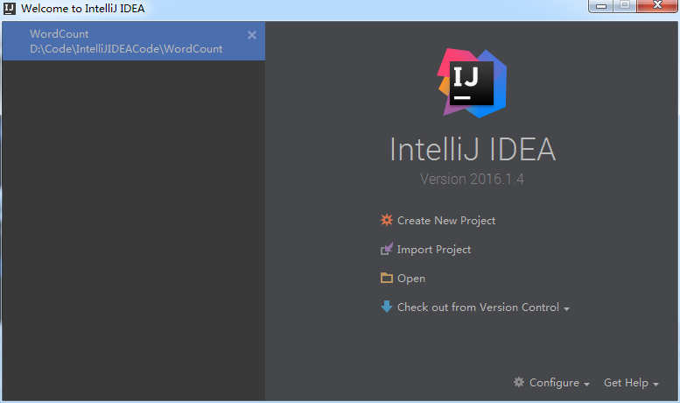Click the Create New Project link
This screenshot has width=680, height=403.
pyautogui.click(x=446, y=221)
